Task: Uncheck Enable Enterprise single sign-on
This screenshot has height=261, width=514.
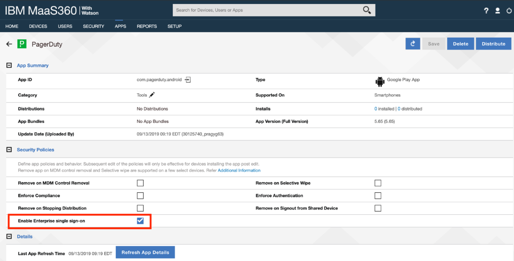Action: tap(141, 221)
